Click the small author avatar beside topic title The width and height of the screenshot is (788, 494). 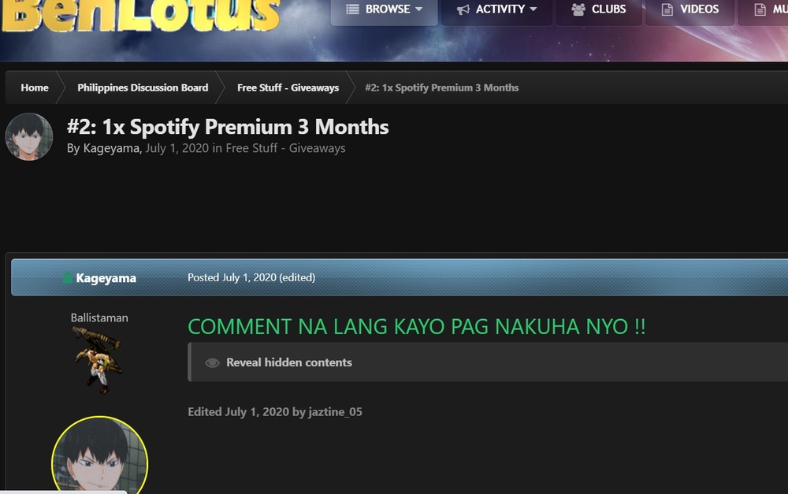point(29,136)
